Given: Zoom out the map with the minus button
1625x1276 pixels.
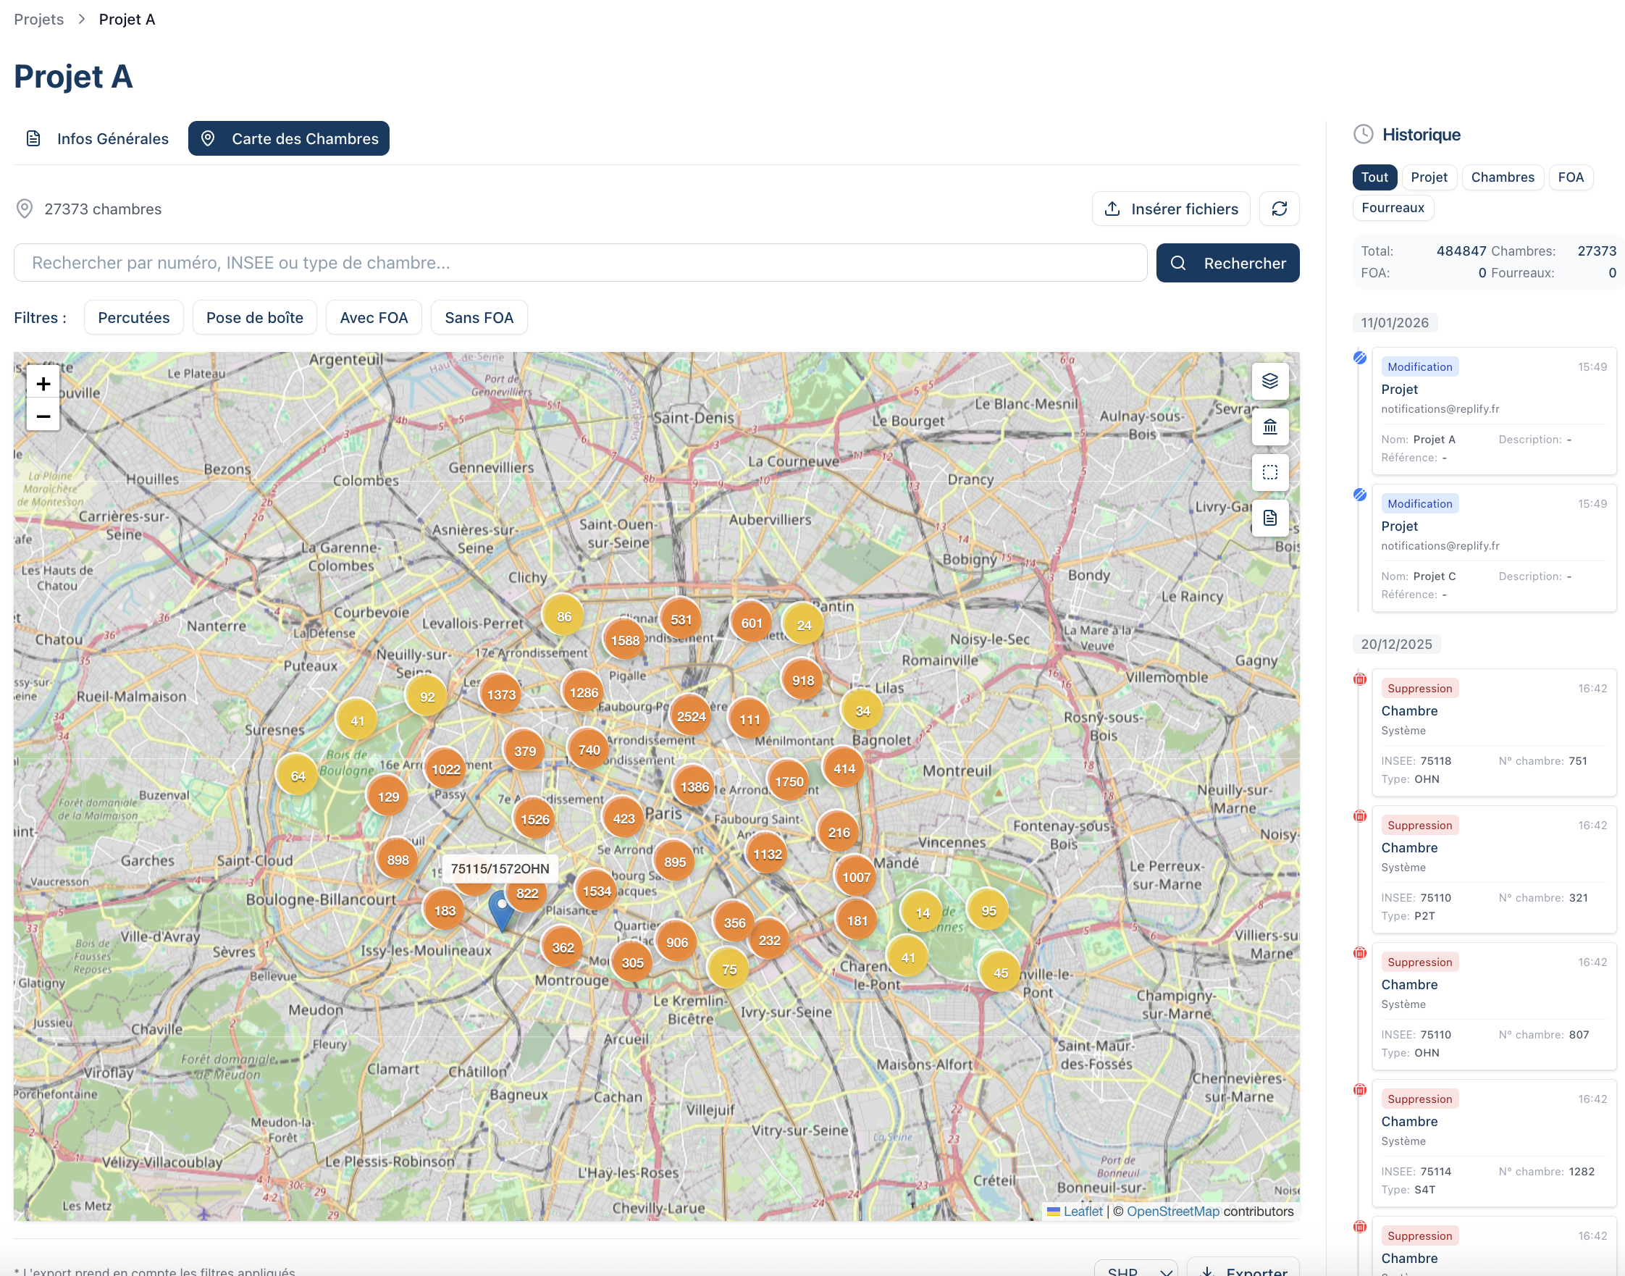Looking at the screenshot, I should pyautogui.click(x=43, y=416).
